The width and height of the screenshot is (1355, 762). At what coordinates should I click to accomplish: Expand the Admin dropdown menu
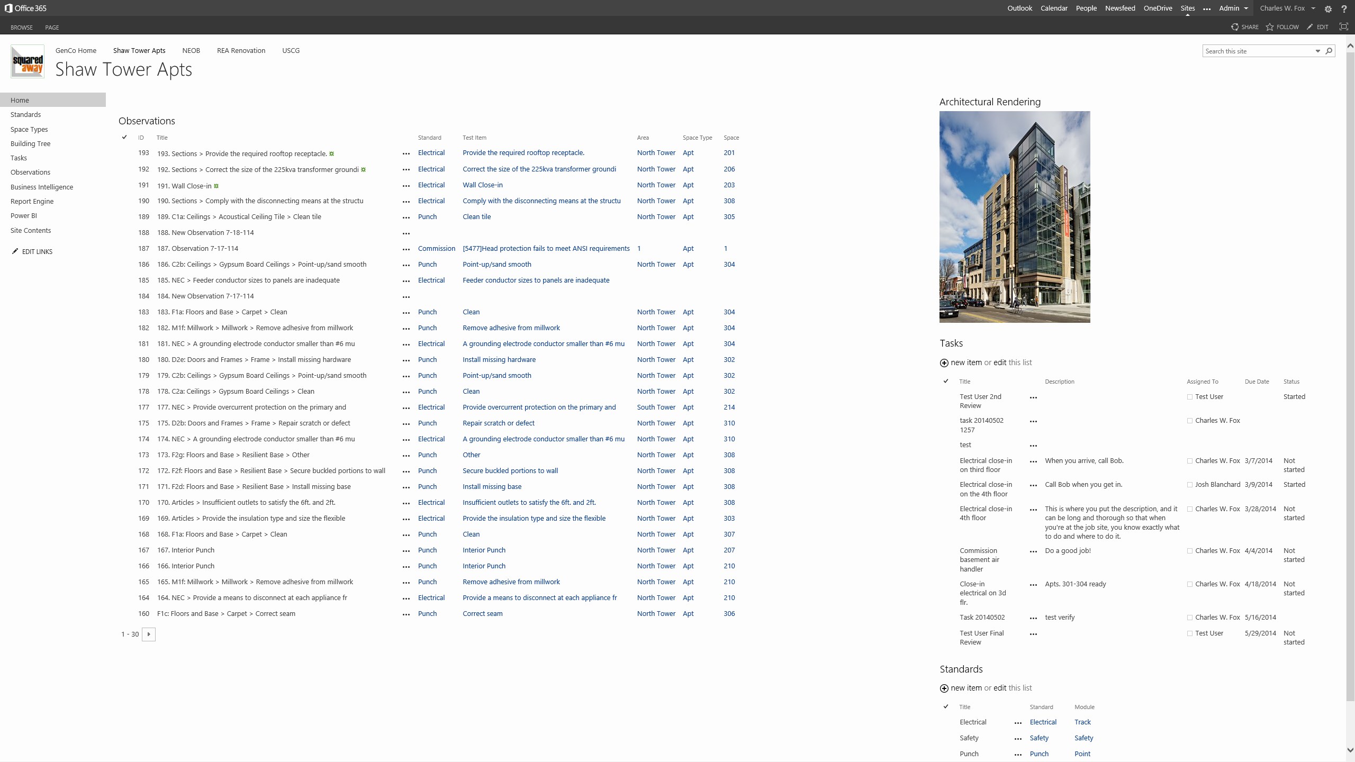point(1246,8)
